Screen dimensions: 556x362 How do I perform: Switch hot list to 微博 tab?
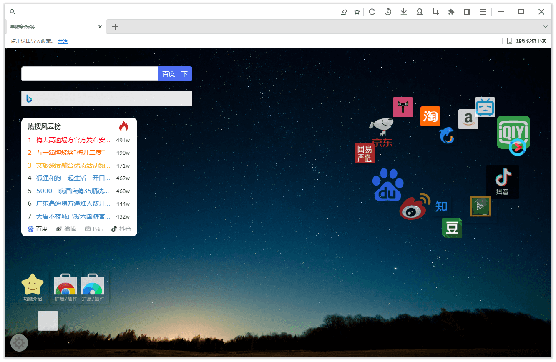(x=66, y=229)
